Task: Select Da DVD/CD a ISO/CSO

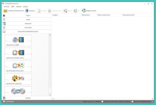Action: pos(18,79)
